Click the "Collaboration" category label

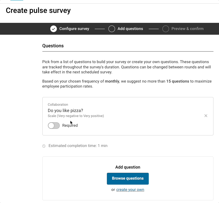[58, 104]
